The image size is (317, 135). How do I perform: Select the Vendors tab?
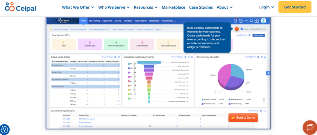[128, 21]
